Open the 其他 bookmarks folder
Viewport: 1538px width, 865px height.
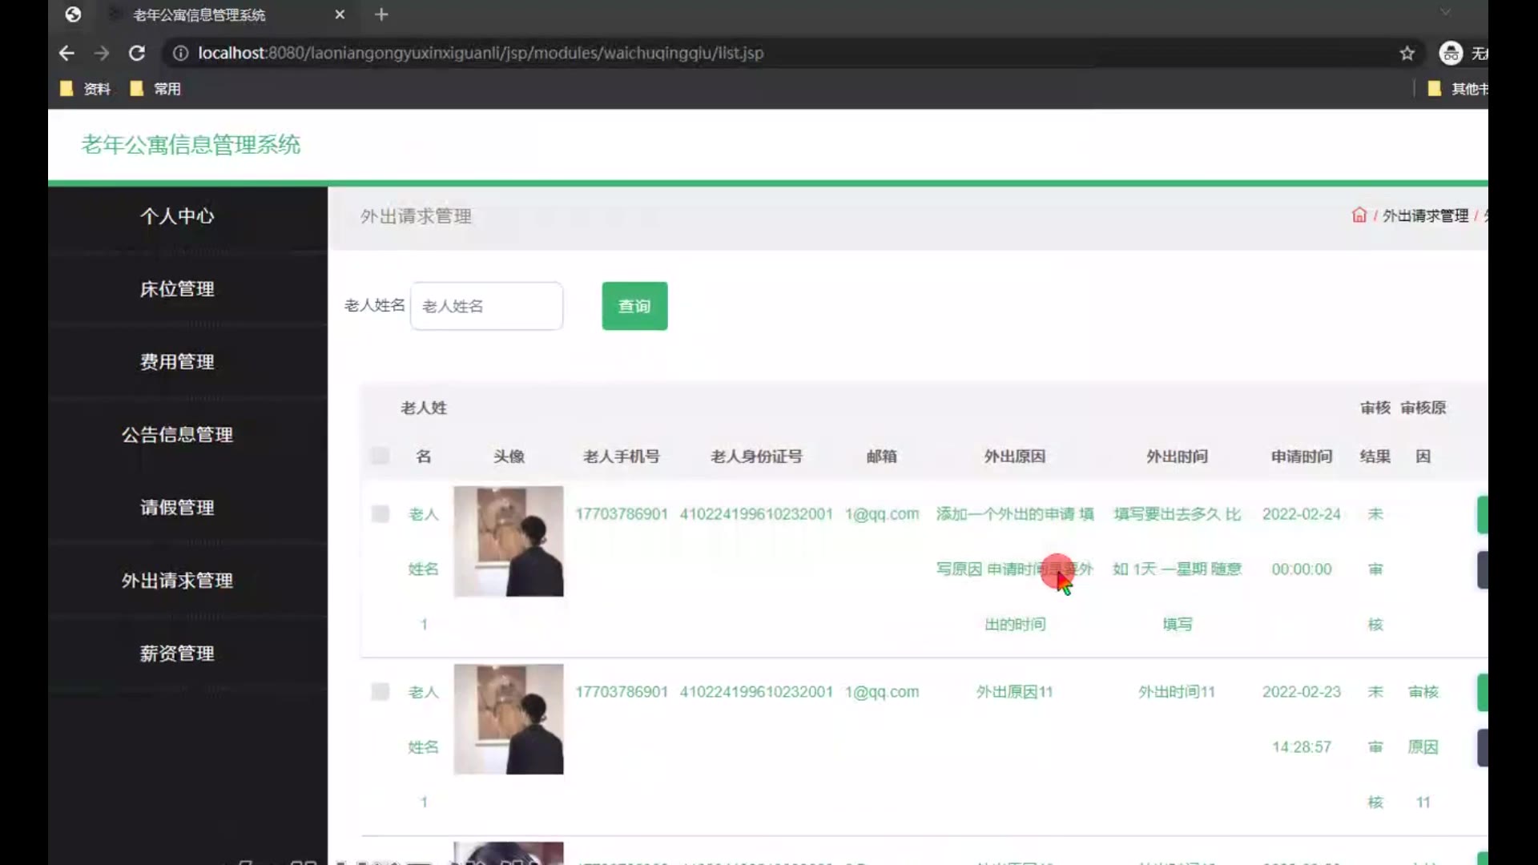click(x=1458, y=89)
